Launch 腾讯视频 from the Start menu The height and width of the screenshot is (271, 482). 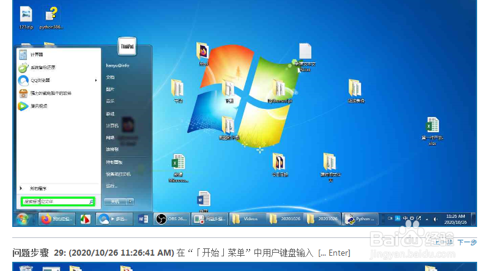pyautogui.click(x=58, y=106)
